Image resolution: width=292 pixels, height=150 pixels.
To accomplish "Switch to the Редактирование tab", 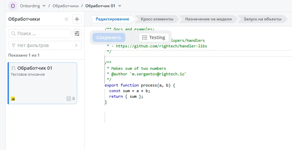I will click(x=112, y=19).
